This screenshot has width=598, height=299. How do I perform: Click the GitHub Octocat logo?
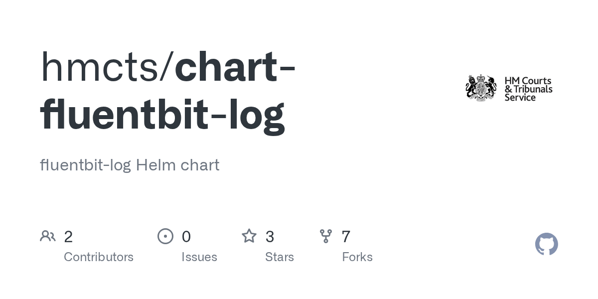546,244
